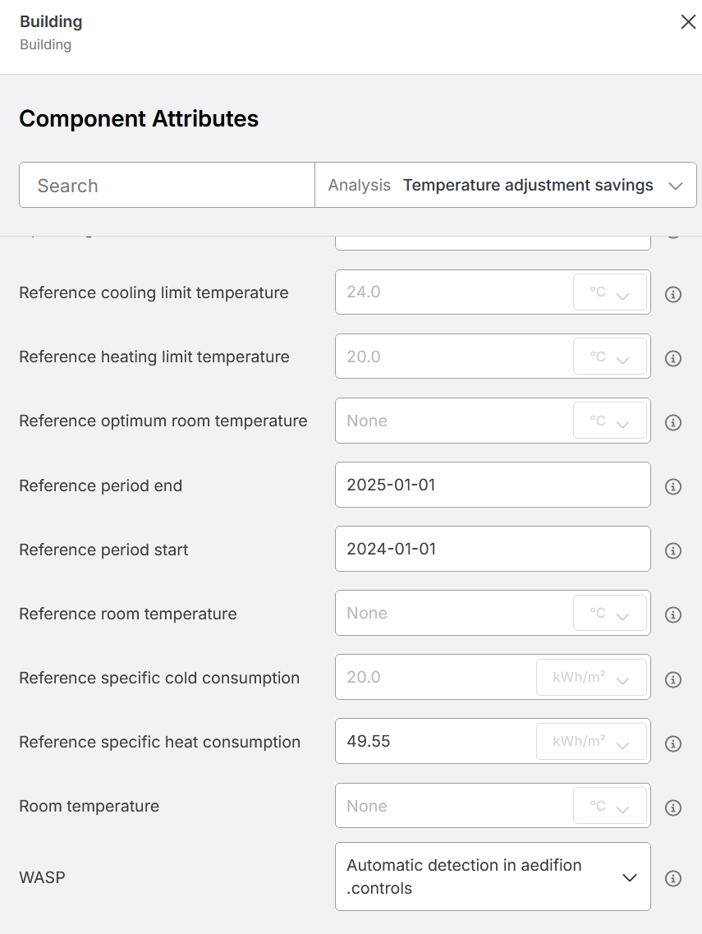The height and width of the screenshot is (934, 702).
Task: Open kWh/m² unit dropdown for heat consumption
Action: (591, 742)
